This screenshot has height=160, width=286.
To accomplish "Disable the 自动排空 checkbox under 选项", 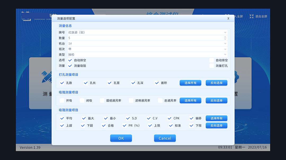I will (x=70, y=60).
